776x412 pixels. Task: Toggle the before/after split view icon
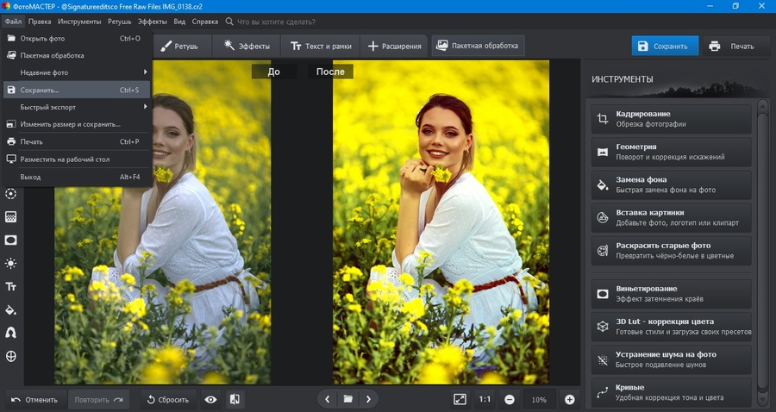coord(235,400)
